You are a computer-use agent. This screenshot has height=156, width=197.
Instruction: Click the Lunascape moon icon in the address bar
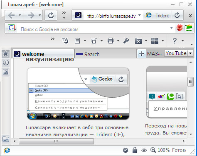78,15
